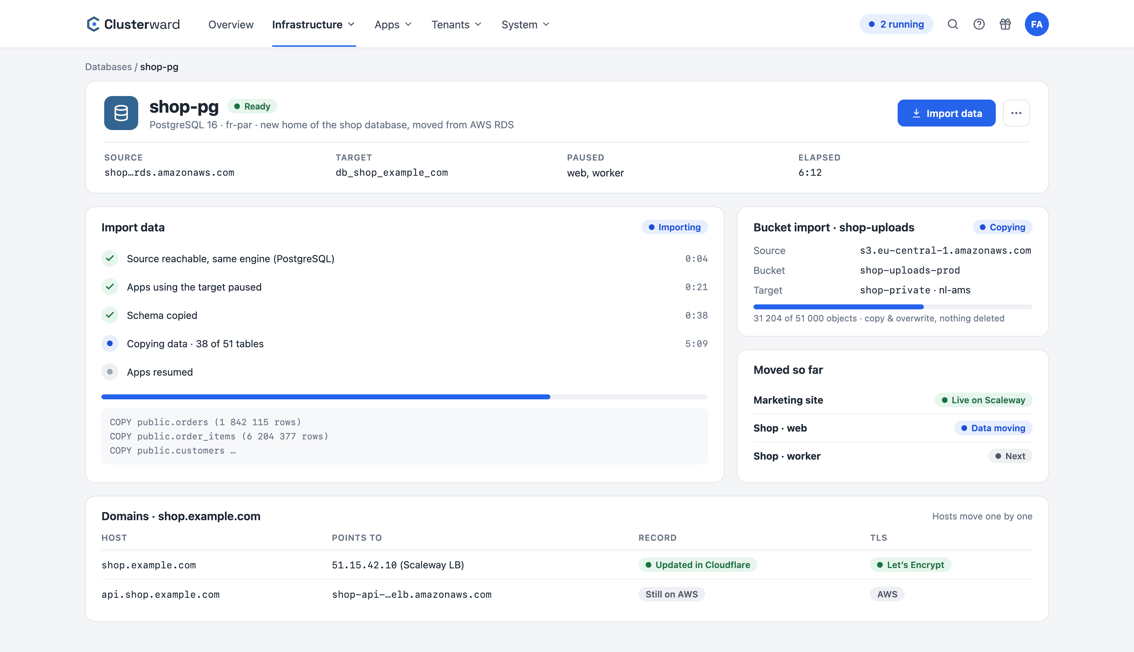Click grey dot beside Apps resumed step
This screenshot has width=1134, height=652.
coord(110,372)
